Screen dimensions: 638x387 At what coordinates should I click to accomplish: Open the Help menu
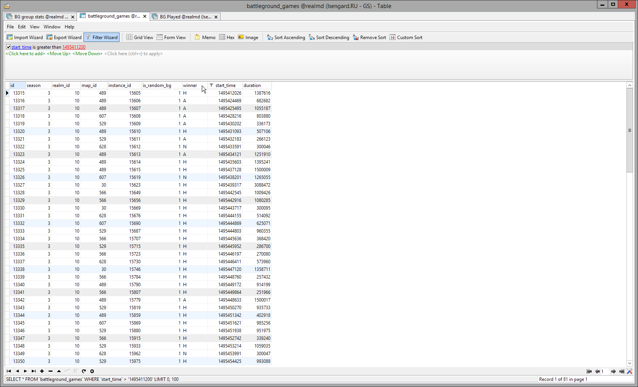coord(69,27)
